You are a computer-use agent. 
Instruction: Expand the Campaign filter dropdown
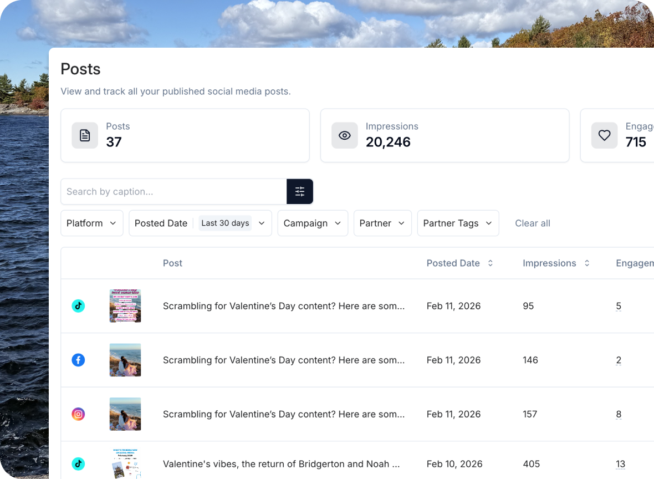tap(312, 223)
